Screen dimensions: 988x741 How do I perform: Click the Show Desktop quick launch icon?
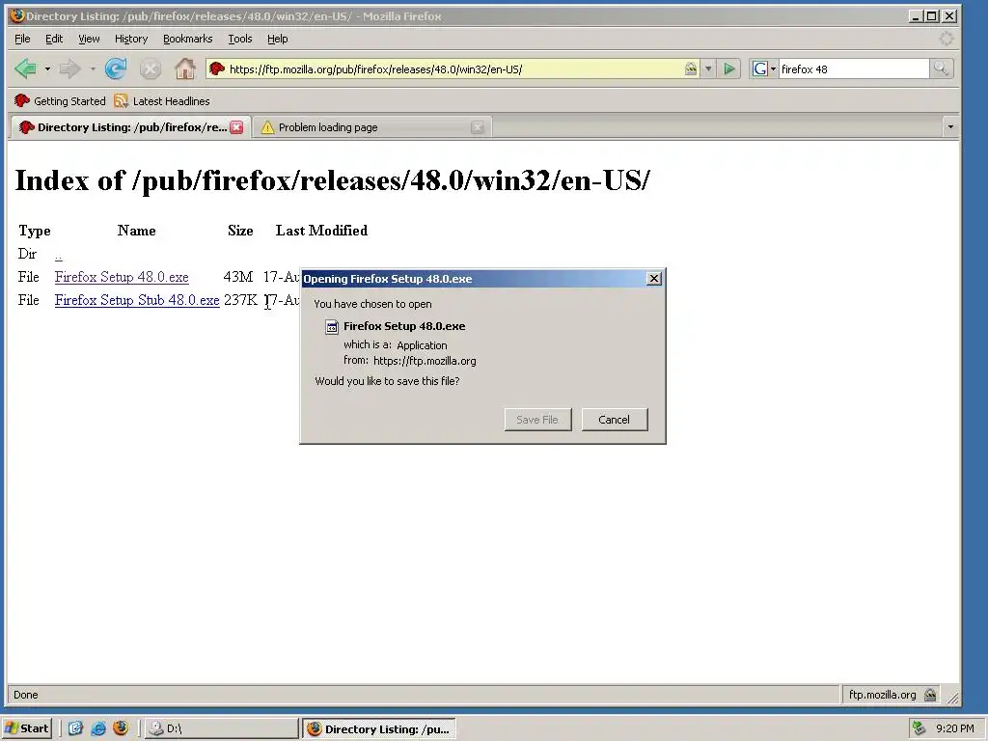tap(75, 728)
